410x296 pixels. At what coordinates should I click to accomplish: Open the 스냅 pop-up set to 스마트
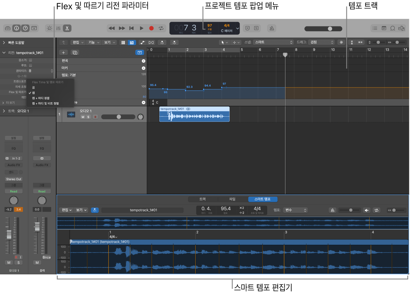point(273,42)
